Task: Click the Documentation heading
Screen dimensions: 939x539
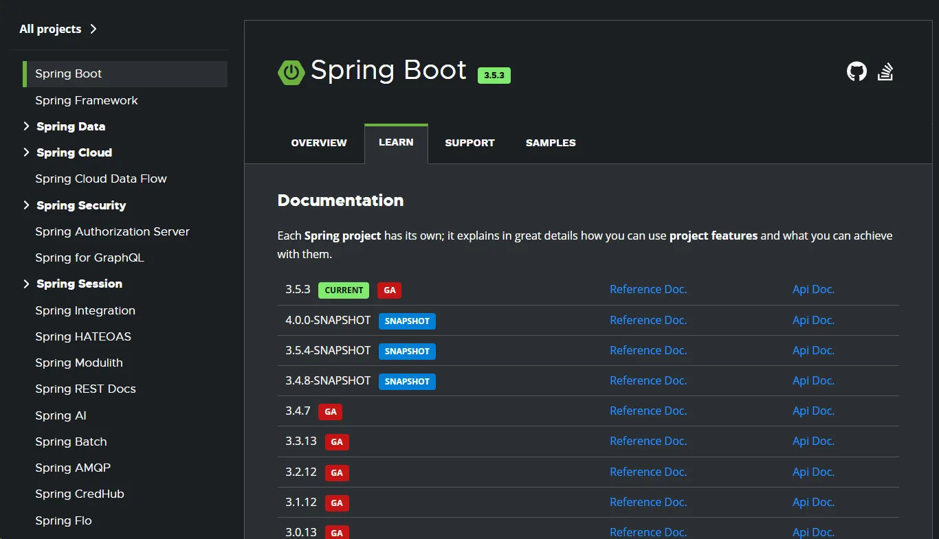Action: tap(340, 200)
